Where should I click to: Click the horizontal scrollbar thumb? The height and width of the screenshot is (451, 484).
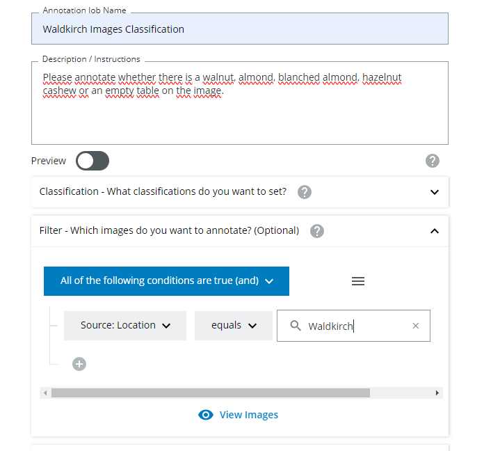210,393
